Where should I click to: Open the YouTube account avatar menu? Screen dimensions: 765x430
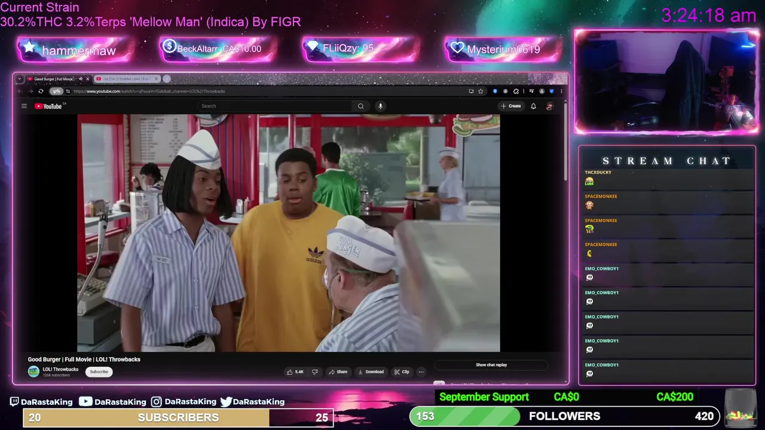(549, 106)
